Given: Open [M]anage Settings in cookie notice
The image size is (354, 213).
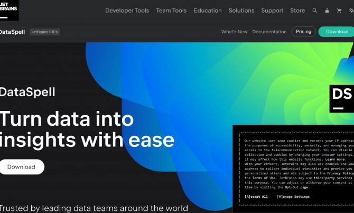Looking at the screenshot, I should [x=293, y=197].
